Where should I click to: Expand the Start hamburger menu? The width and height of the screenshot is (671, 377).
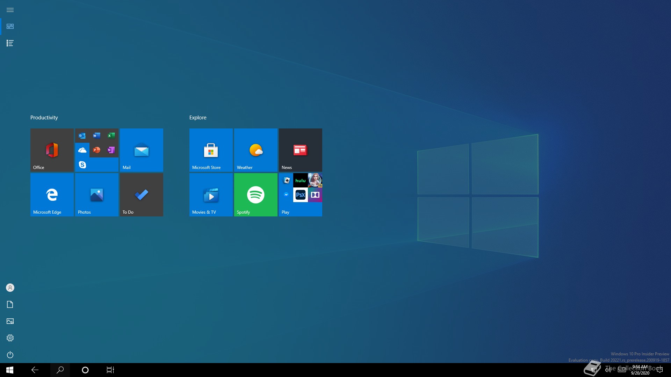(x=10, y=10)
